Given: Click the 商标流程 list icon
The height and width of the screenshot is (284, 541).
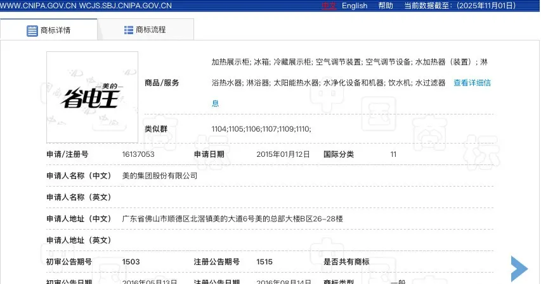Looking at the screenshot, I should point(128,30).
